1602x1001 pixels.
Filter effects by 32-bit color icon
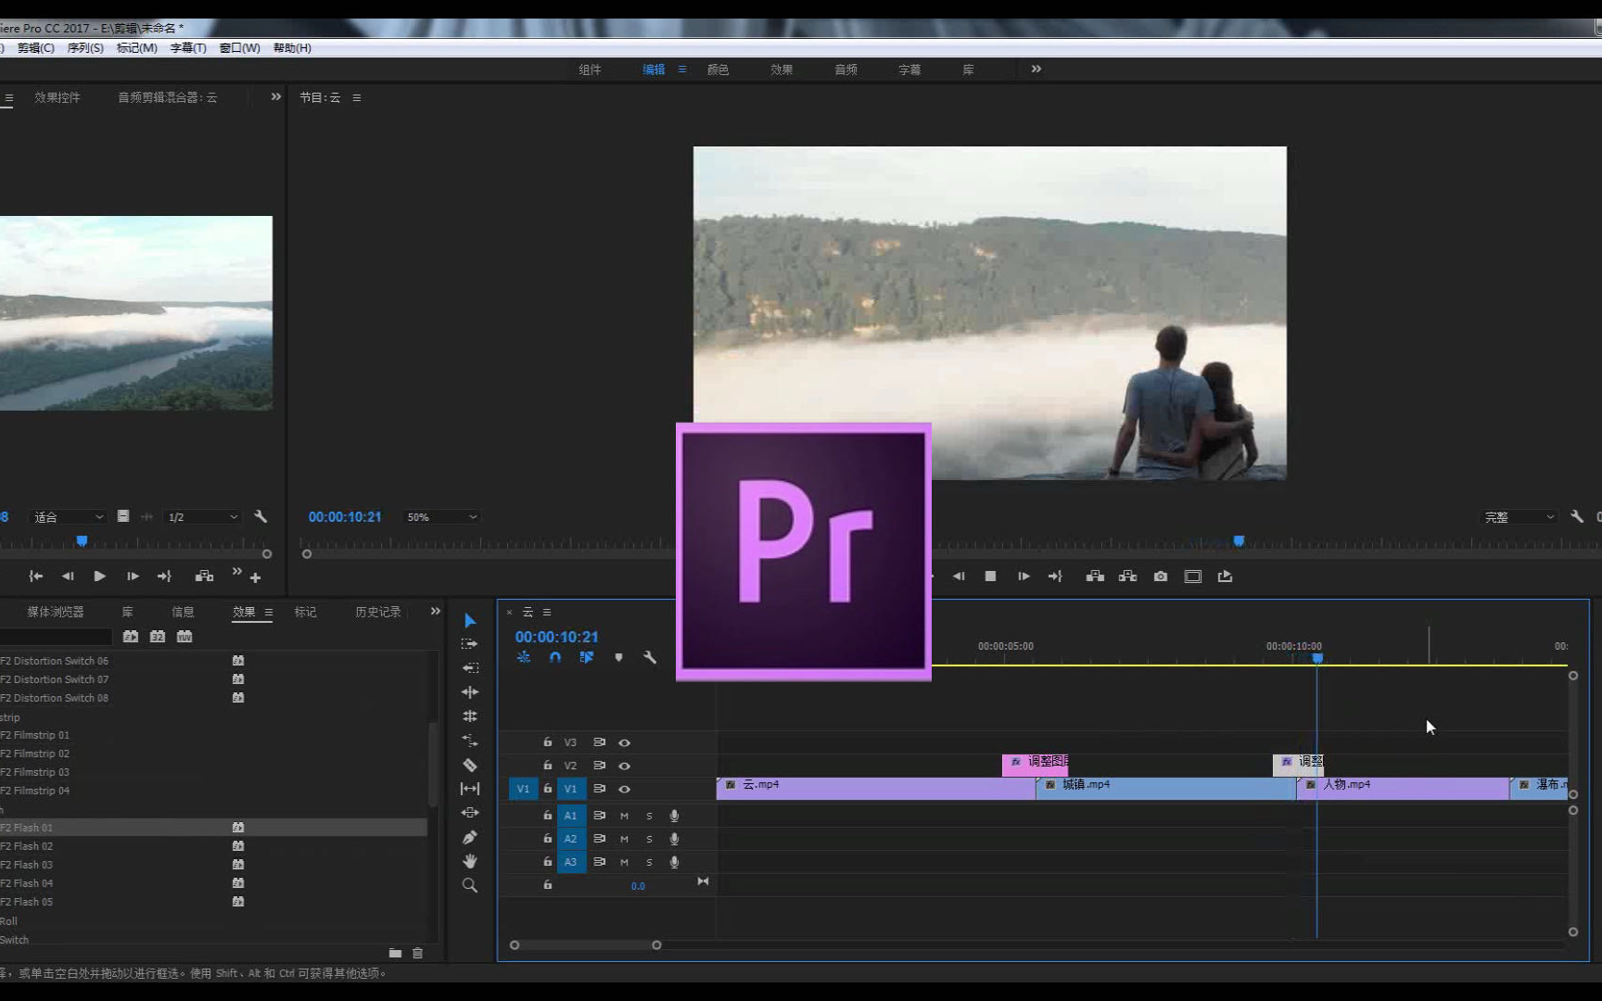click(158, 637)
